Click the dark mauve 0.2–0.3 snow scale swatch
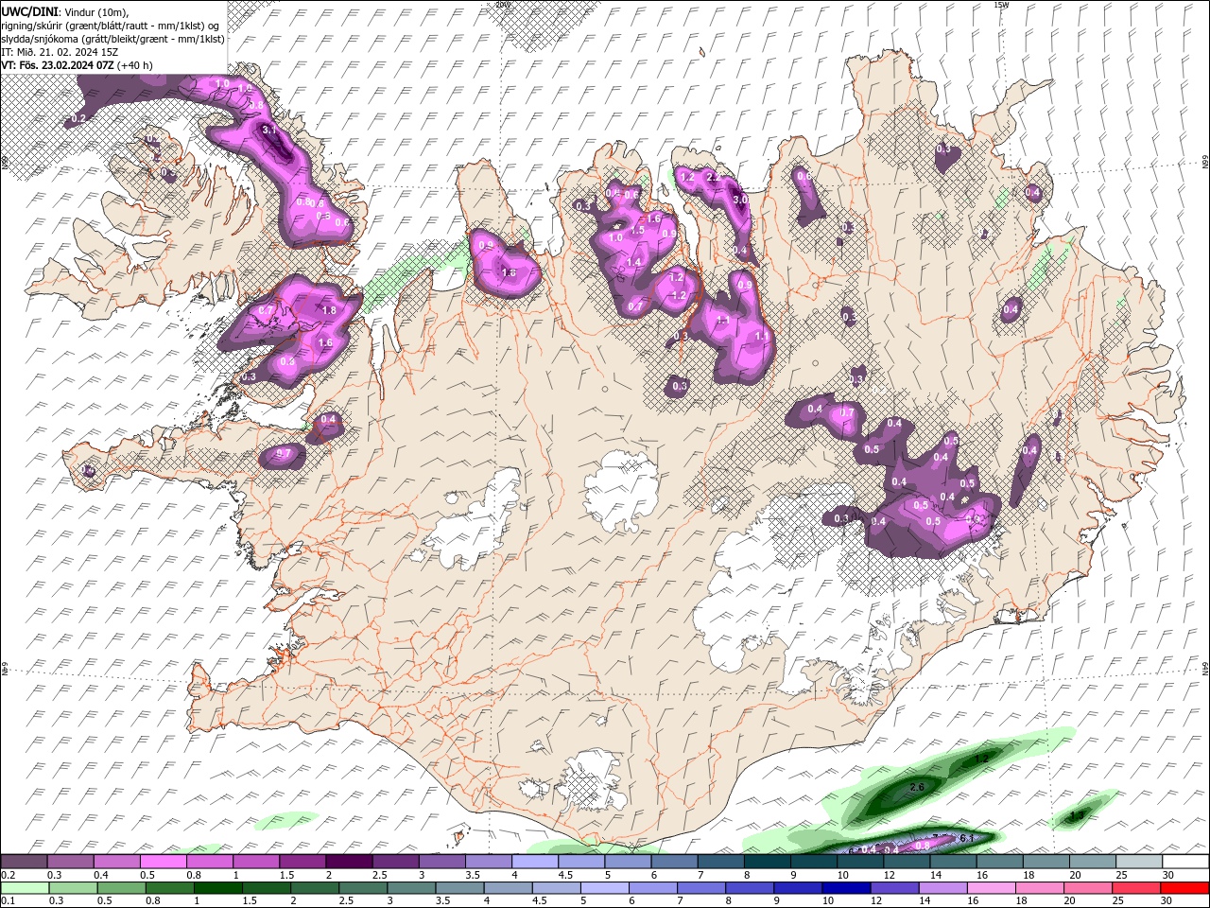Image resolution: width=1210 pixels, height=908 pixels. point(24,862)
